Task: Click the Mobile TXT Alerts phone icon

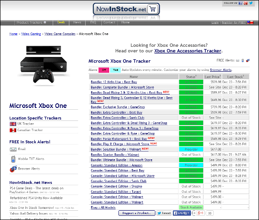Action: point(13,159)
